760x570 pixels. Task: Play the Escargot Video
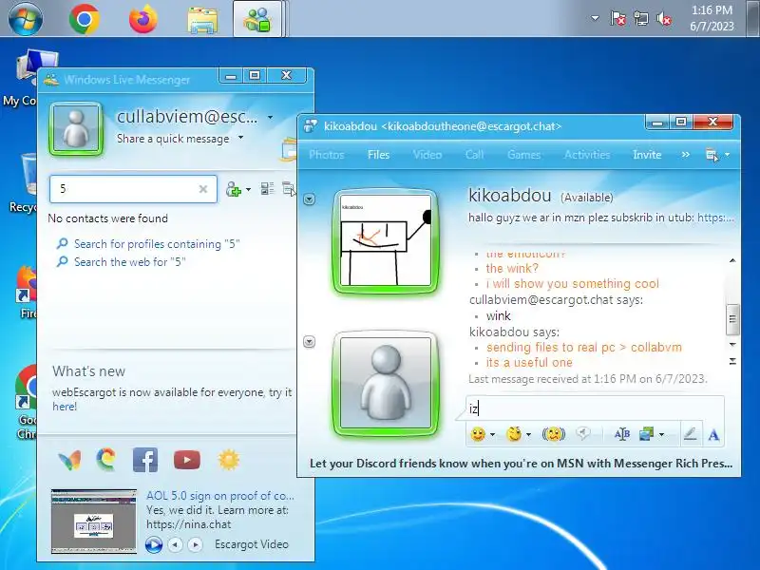(154, 544)
